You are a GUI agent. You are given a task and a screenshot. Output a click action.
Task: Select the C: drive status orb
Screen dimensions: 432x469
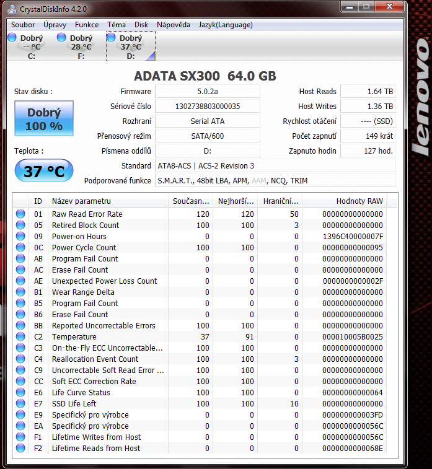[12, 38]
